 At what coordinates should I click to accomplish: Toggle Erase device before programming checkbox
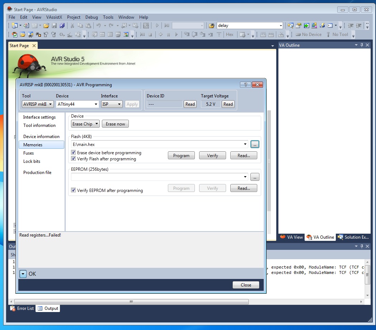74,152
